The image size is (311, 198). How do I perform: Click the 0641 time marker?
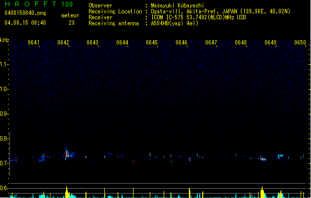pos(34,43)
